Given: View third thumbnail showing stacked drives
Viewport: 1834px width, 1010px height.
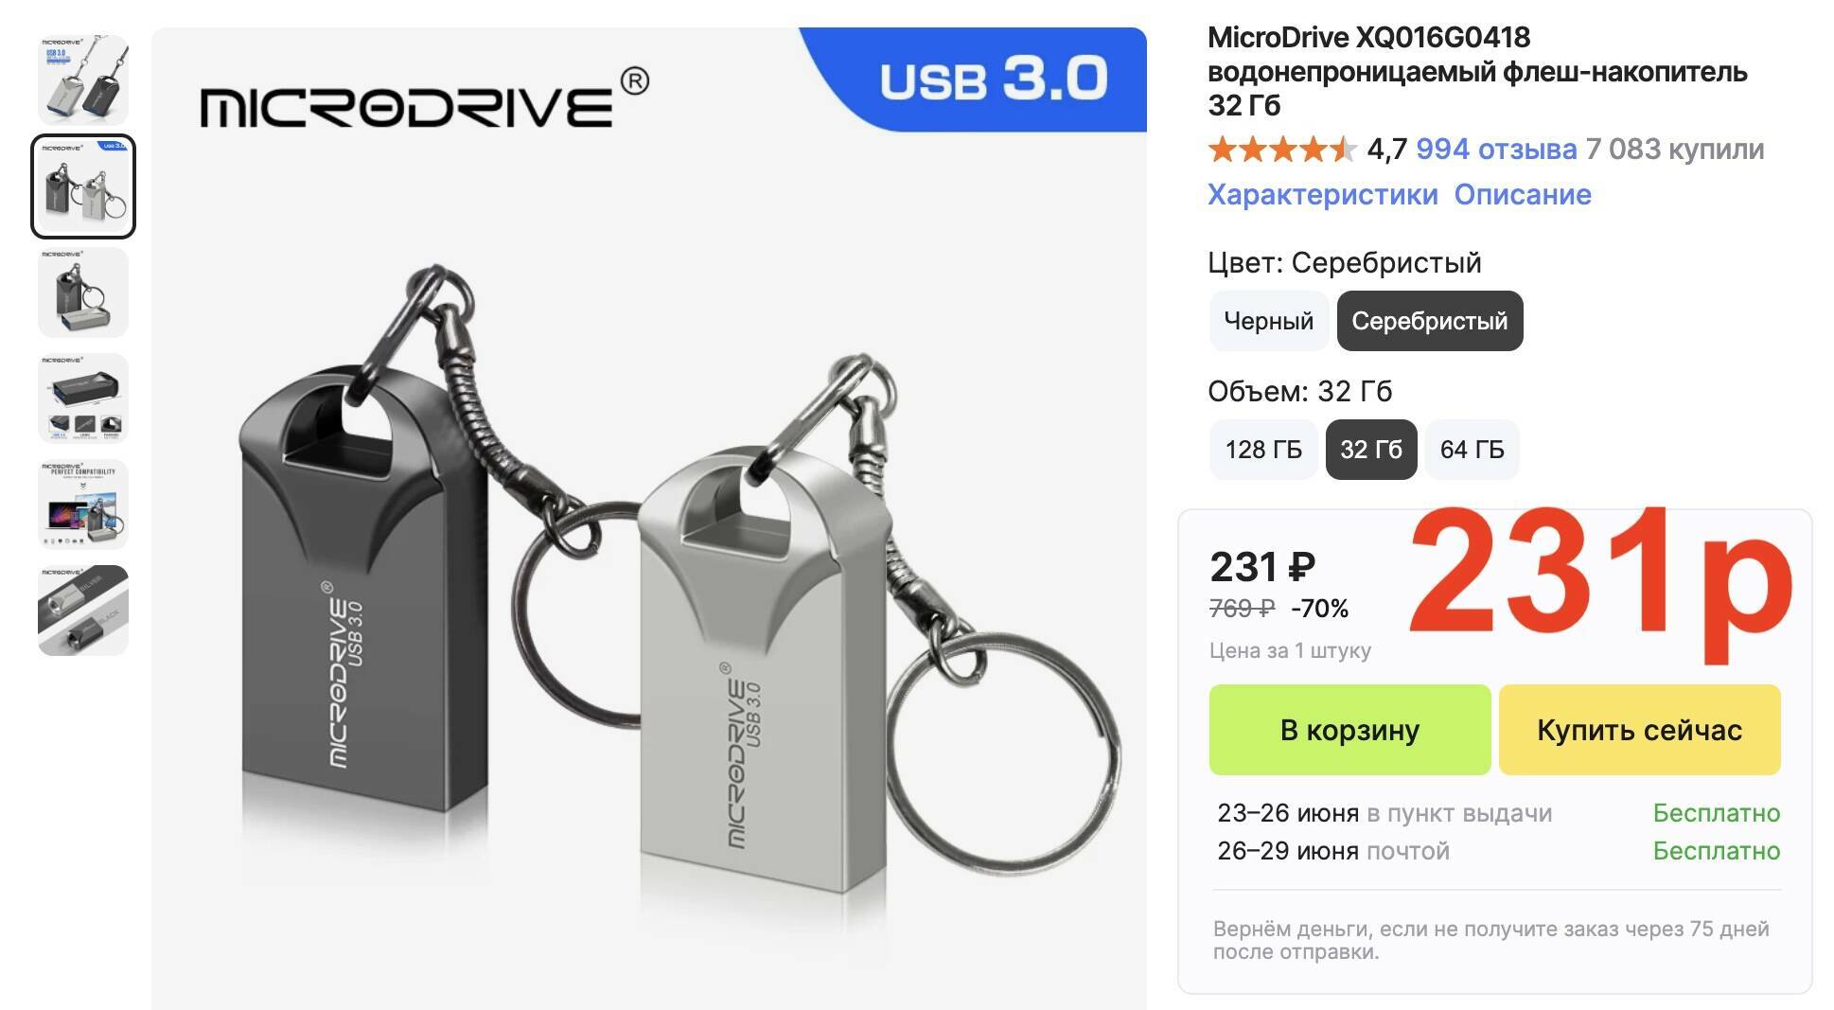Looking at the screenshot, I should click(83, 292).
